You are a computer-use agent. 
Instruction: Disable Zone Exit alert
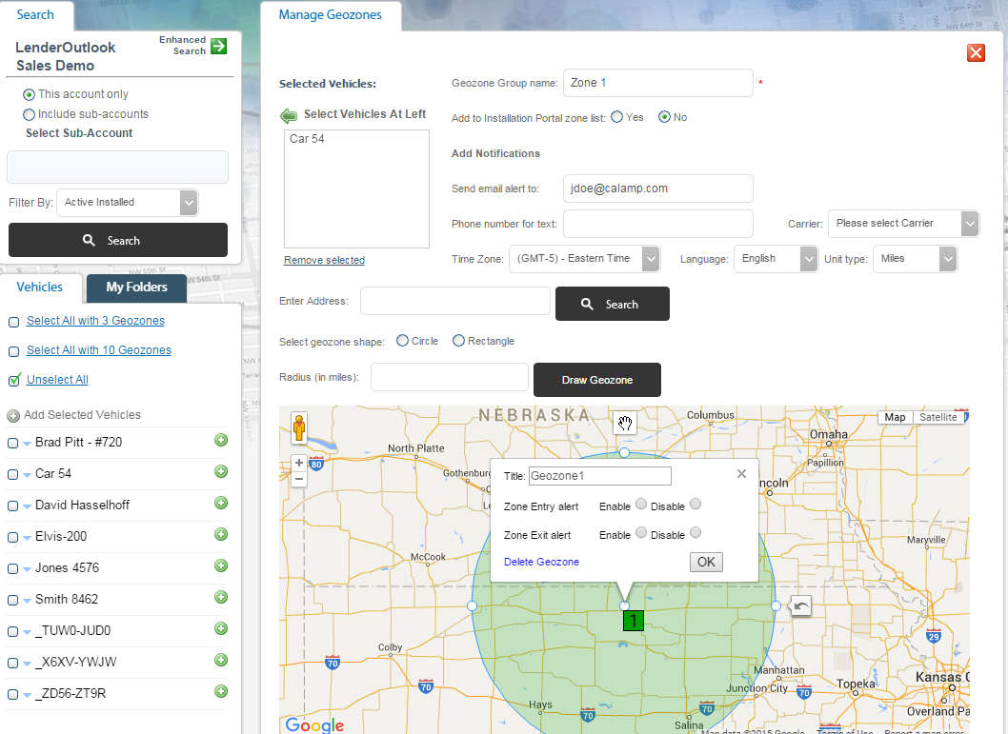(696, 532)
